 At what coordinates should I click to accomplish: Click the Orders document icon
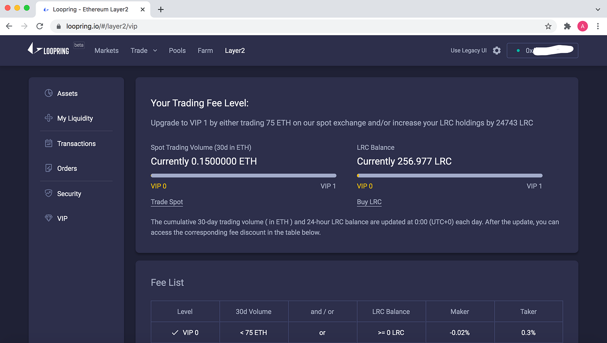(49, 168)
